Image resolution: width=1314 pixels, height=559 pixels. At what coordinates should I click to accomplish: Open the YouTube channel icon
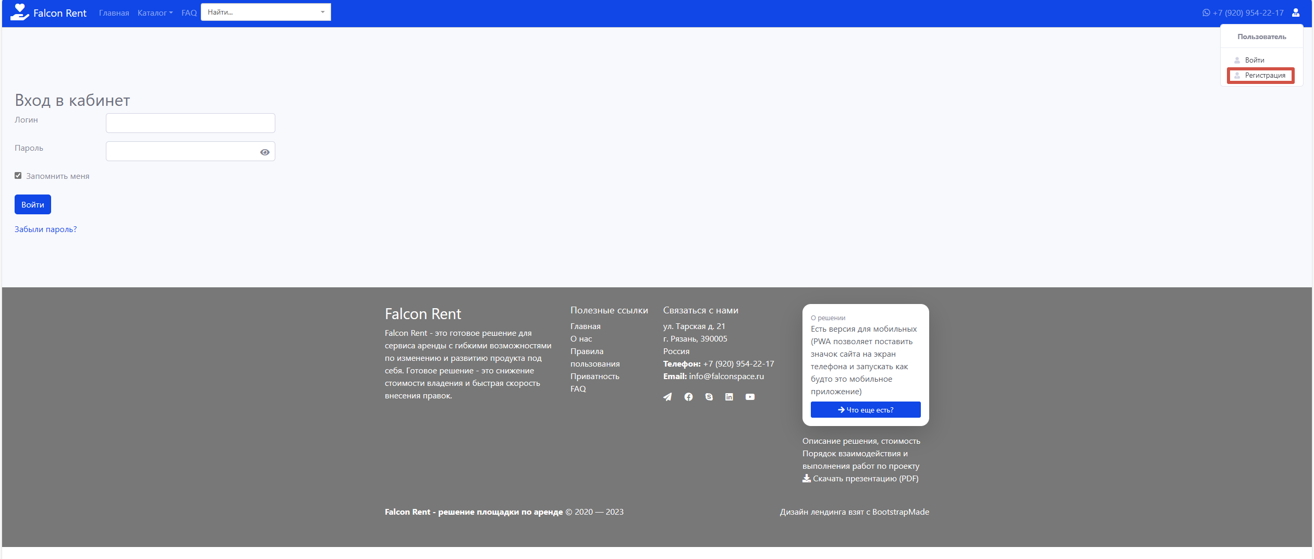(x=750, y=397)
